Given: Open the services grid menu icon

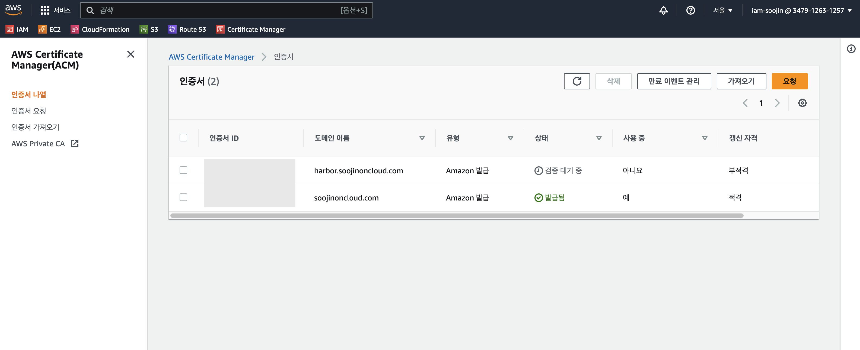Looking at the screenshot, I should pyautogui.click(x=45, y=10).
